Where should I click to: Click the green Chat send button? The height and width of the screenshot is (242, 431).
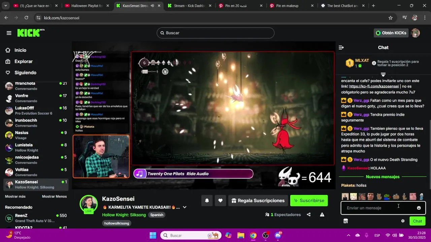pyautogui.click(x=418, y=221)
